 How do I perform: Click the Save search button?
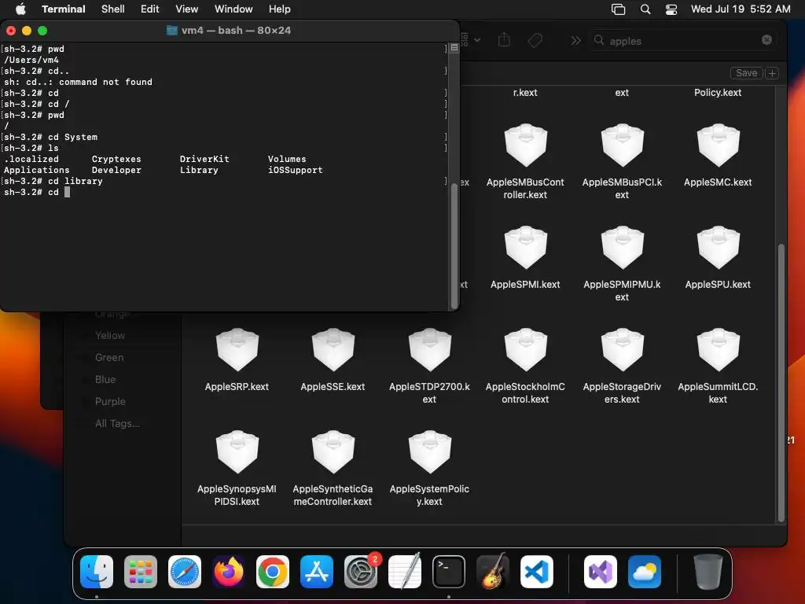point(746,73)
